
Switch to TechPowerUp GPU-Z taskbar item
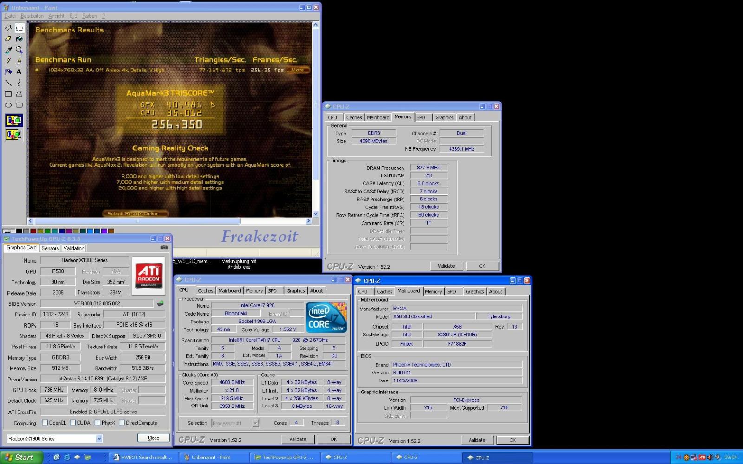[x=285, y=458]
